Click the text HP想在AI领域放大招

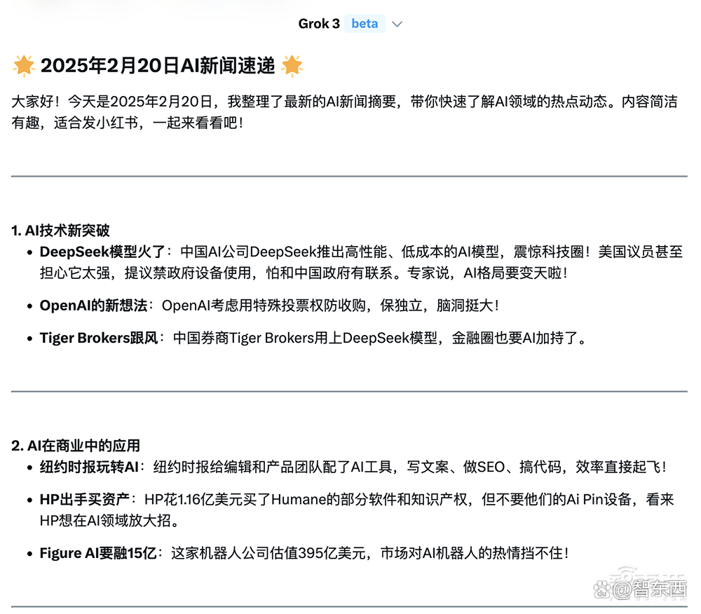[x=106, y=521]
